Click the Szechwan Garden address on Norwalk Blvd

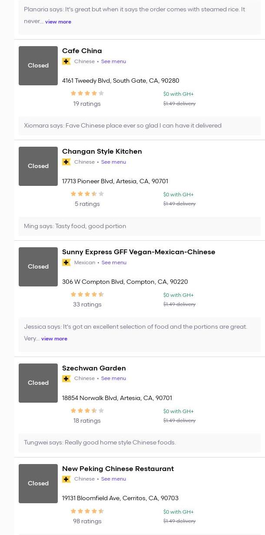click(117, 398)
